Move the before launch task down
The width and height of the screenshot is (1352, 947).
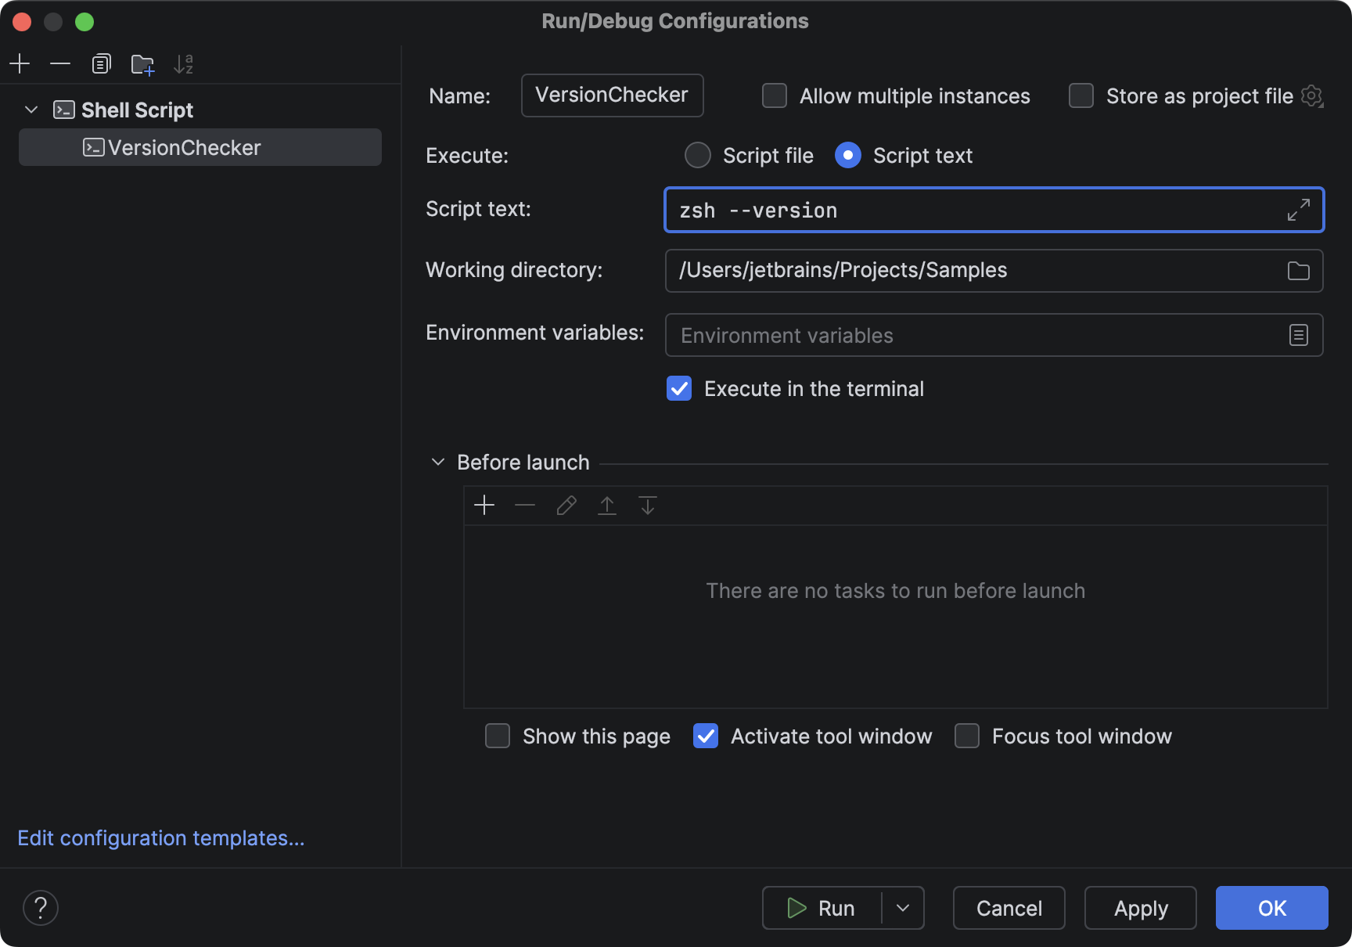coord(648,506)
